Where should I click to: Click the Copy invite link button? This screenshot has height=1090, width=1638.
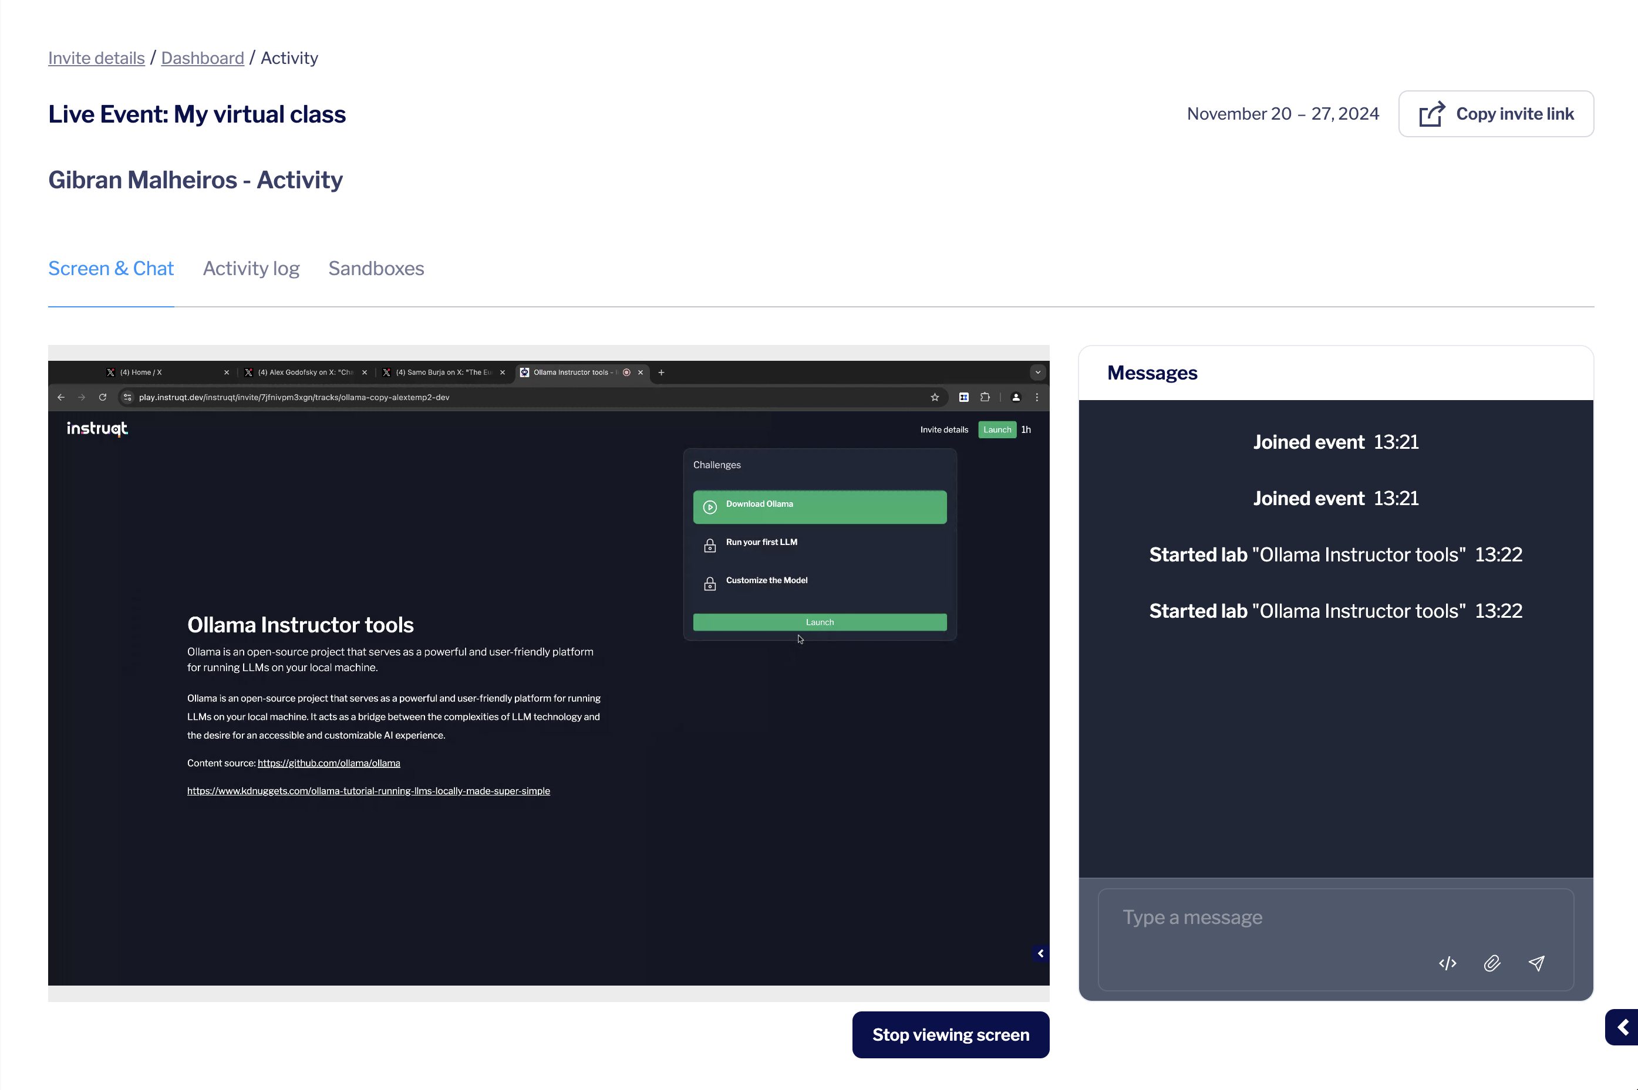(x=1496, y=114)
